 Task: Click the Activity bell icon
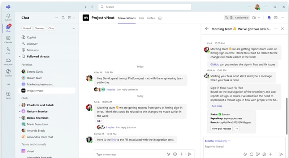coord(8,17)
